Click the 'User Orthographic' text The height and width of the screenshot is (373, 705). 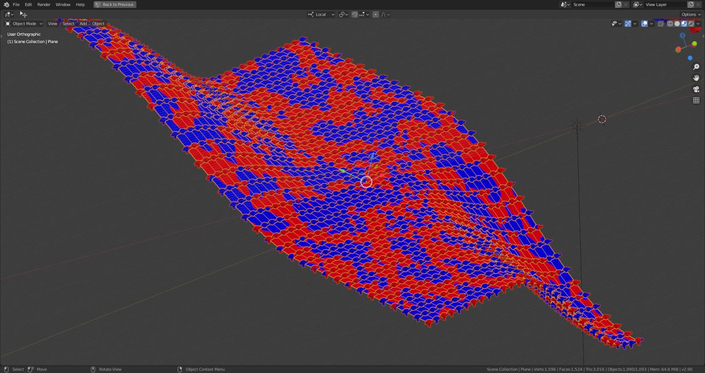tap(24, 34)
